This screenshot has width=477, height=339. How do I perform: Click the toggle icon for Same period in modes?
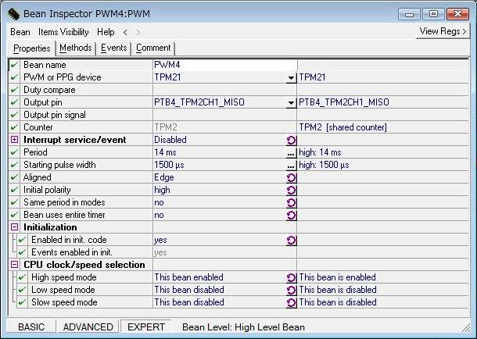[x=291, y=202]
